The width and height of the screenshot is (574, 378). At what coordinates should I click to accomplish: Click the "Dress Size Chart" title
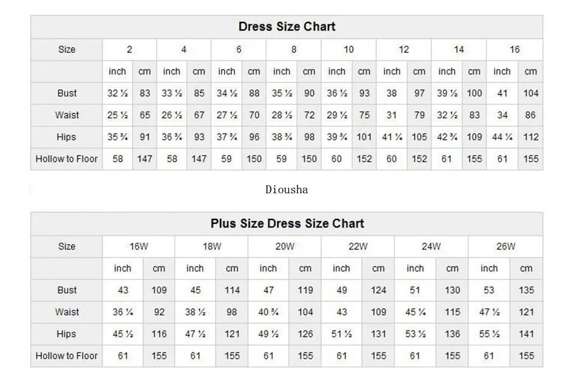pos(286,27)
